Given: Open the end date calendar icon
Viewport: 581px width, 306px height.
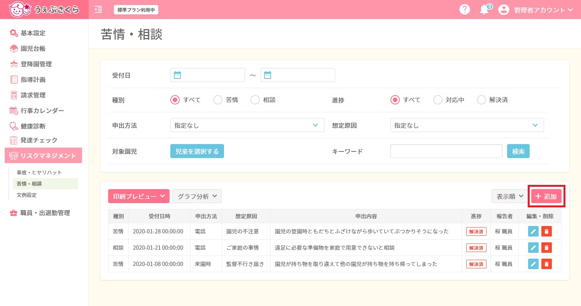Looking at the screenshot, I should click(267, 75).
